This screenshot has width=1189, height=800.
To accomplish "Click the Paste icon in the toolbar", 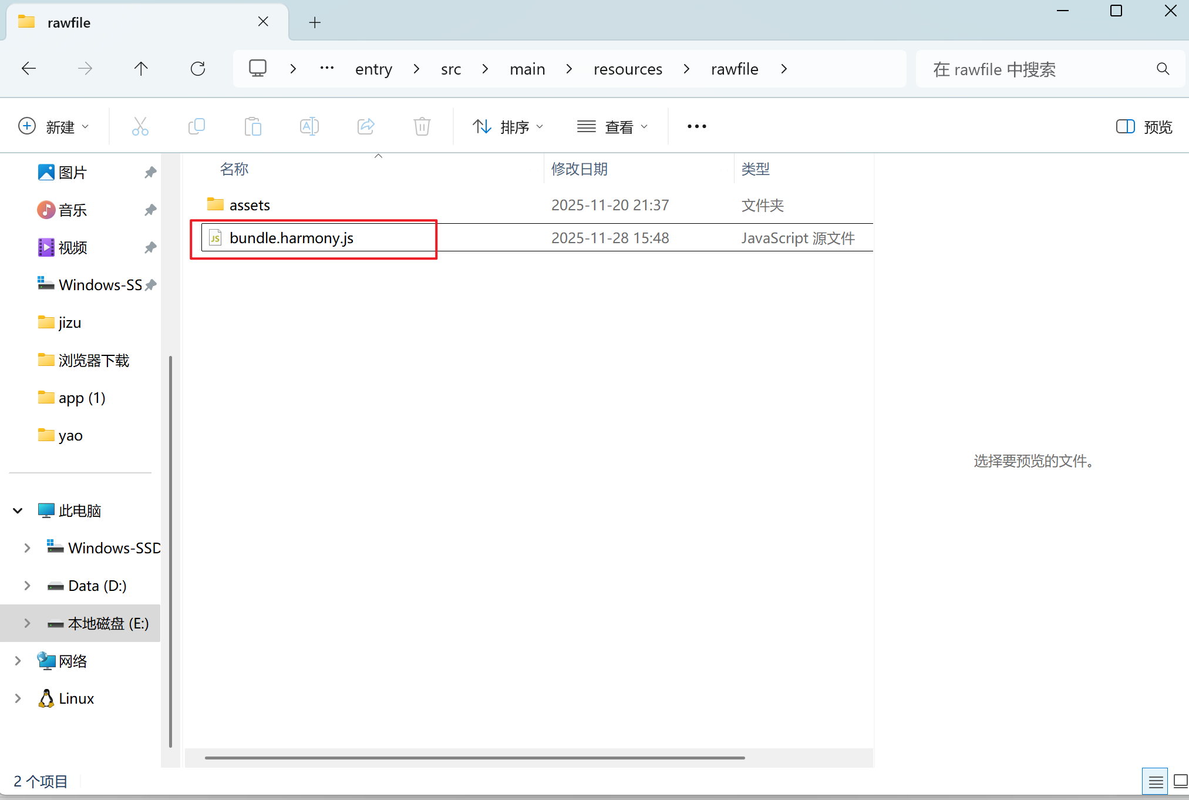I will click(x=253, y=126).
